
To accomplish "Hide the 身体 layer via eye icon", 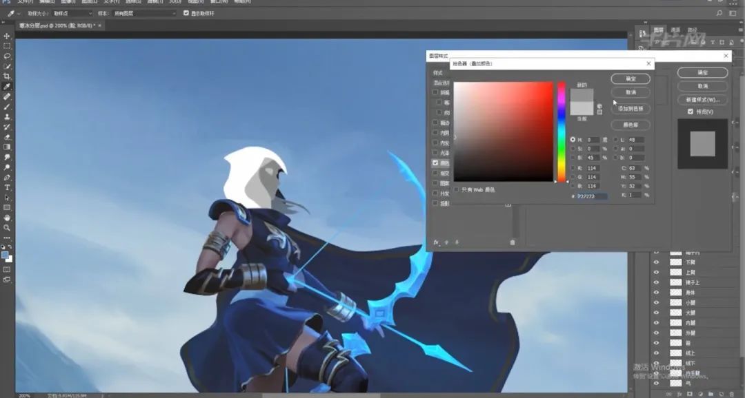I will click(656, 292).
